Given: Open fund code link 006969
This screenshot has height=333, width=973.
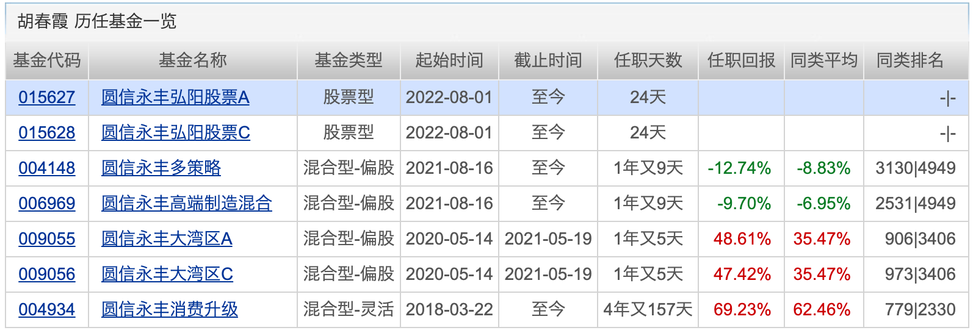Looking at the screenshot, I should pyautogui.click(x=47, y=204).
